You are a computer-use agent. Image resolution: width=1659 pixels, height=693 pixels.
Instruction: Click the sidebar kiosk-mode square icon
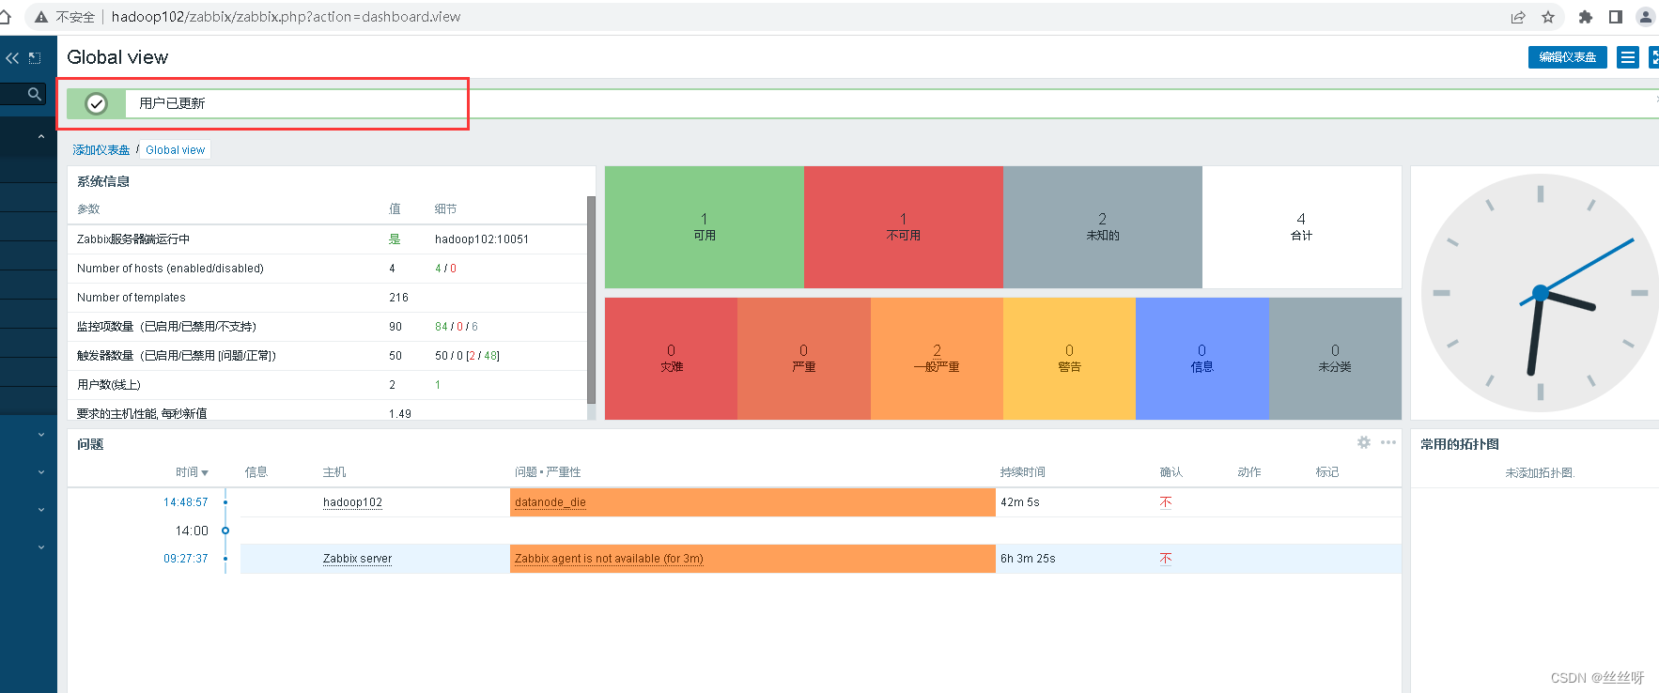[35, 58]
